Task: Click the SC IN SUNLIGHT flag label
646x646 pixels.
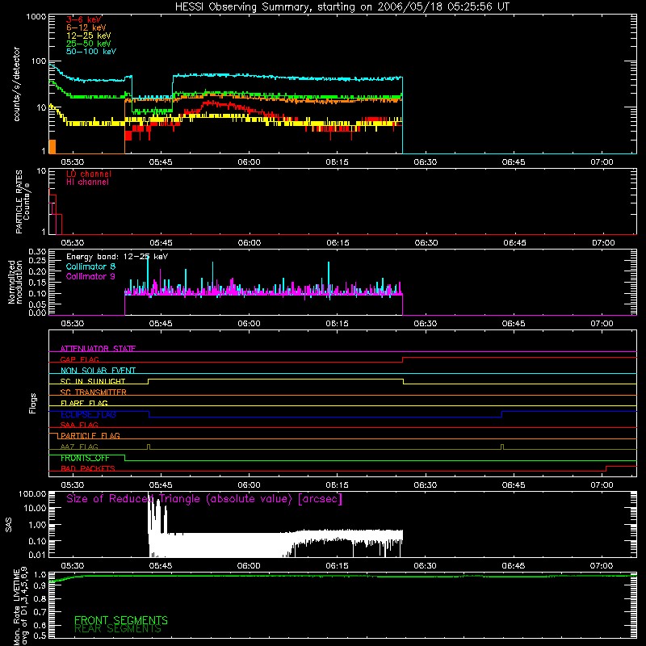Action: [93, 381]
